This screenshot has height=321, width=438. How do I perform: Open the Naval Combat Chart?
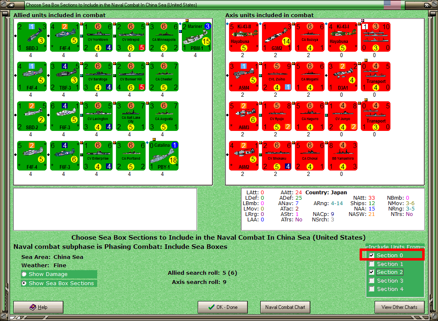285,307
